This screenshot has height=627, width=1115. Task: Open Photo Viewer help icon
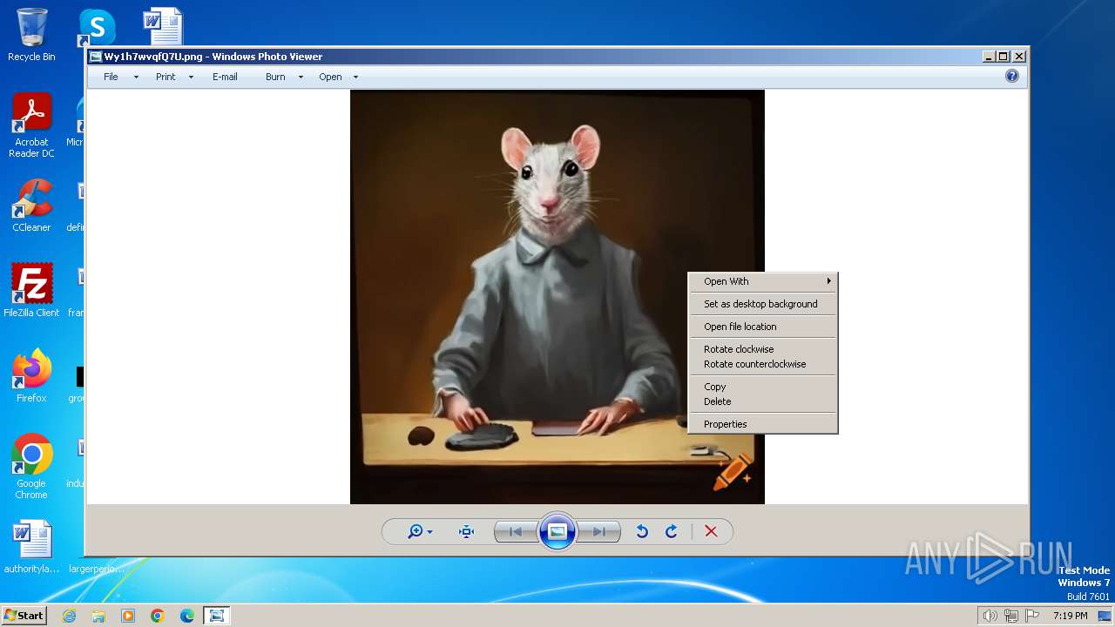(1012, 76)
